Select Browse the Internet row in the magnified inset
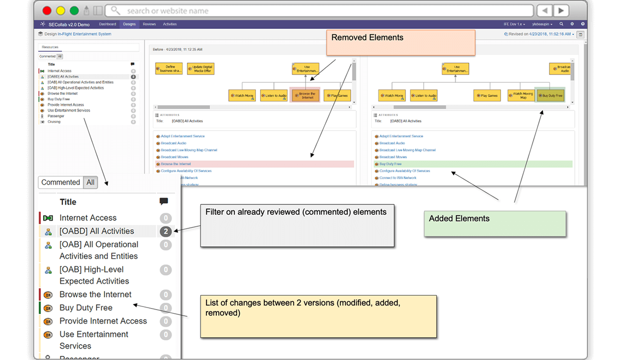Viewport: 618px width, 360px height. click(x=106, y=295)
